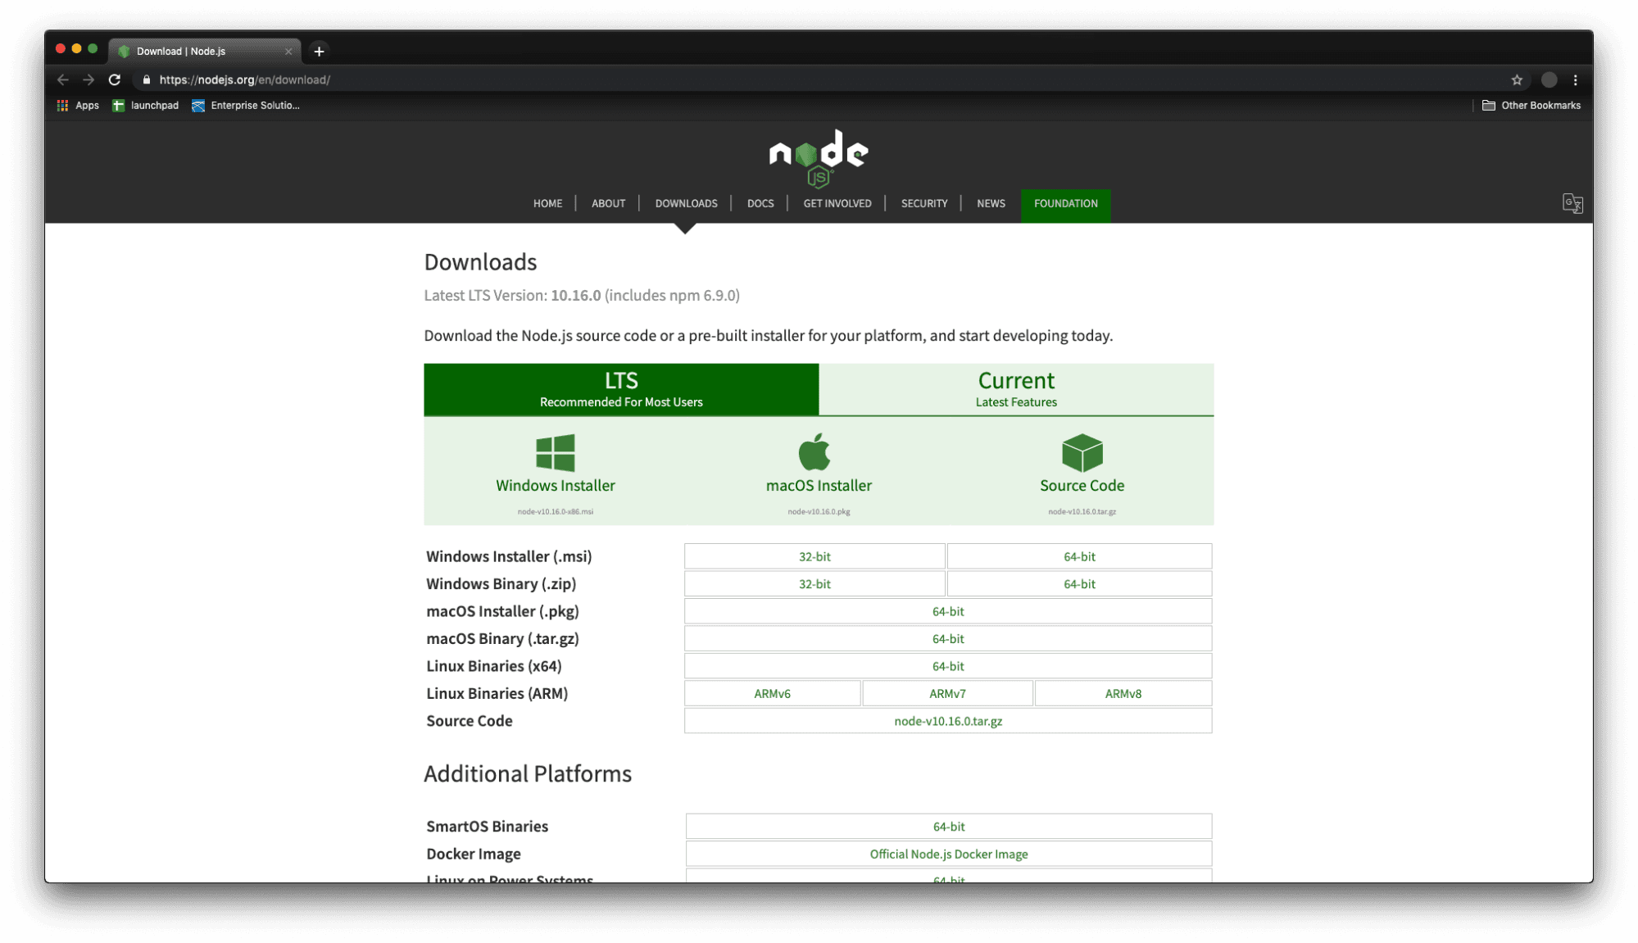
Task: Click the ARMv7 Linux Binaries option
Action: pos(948,693)
